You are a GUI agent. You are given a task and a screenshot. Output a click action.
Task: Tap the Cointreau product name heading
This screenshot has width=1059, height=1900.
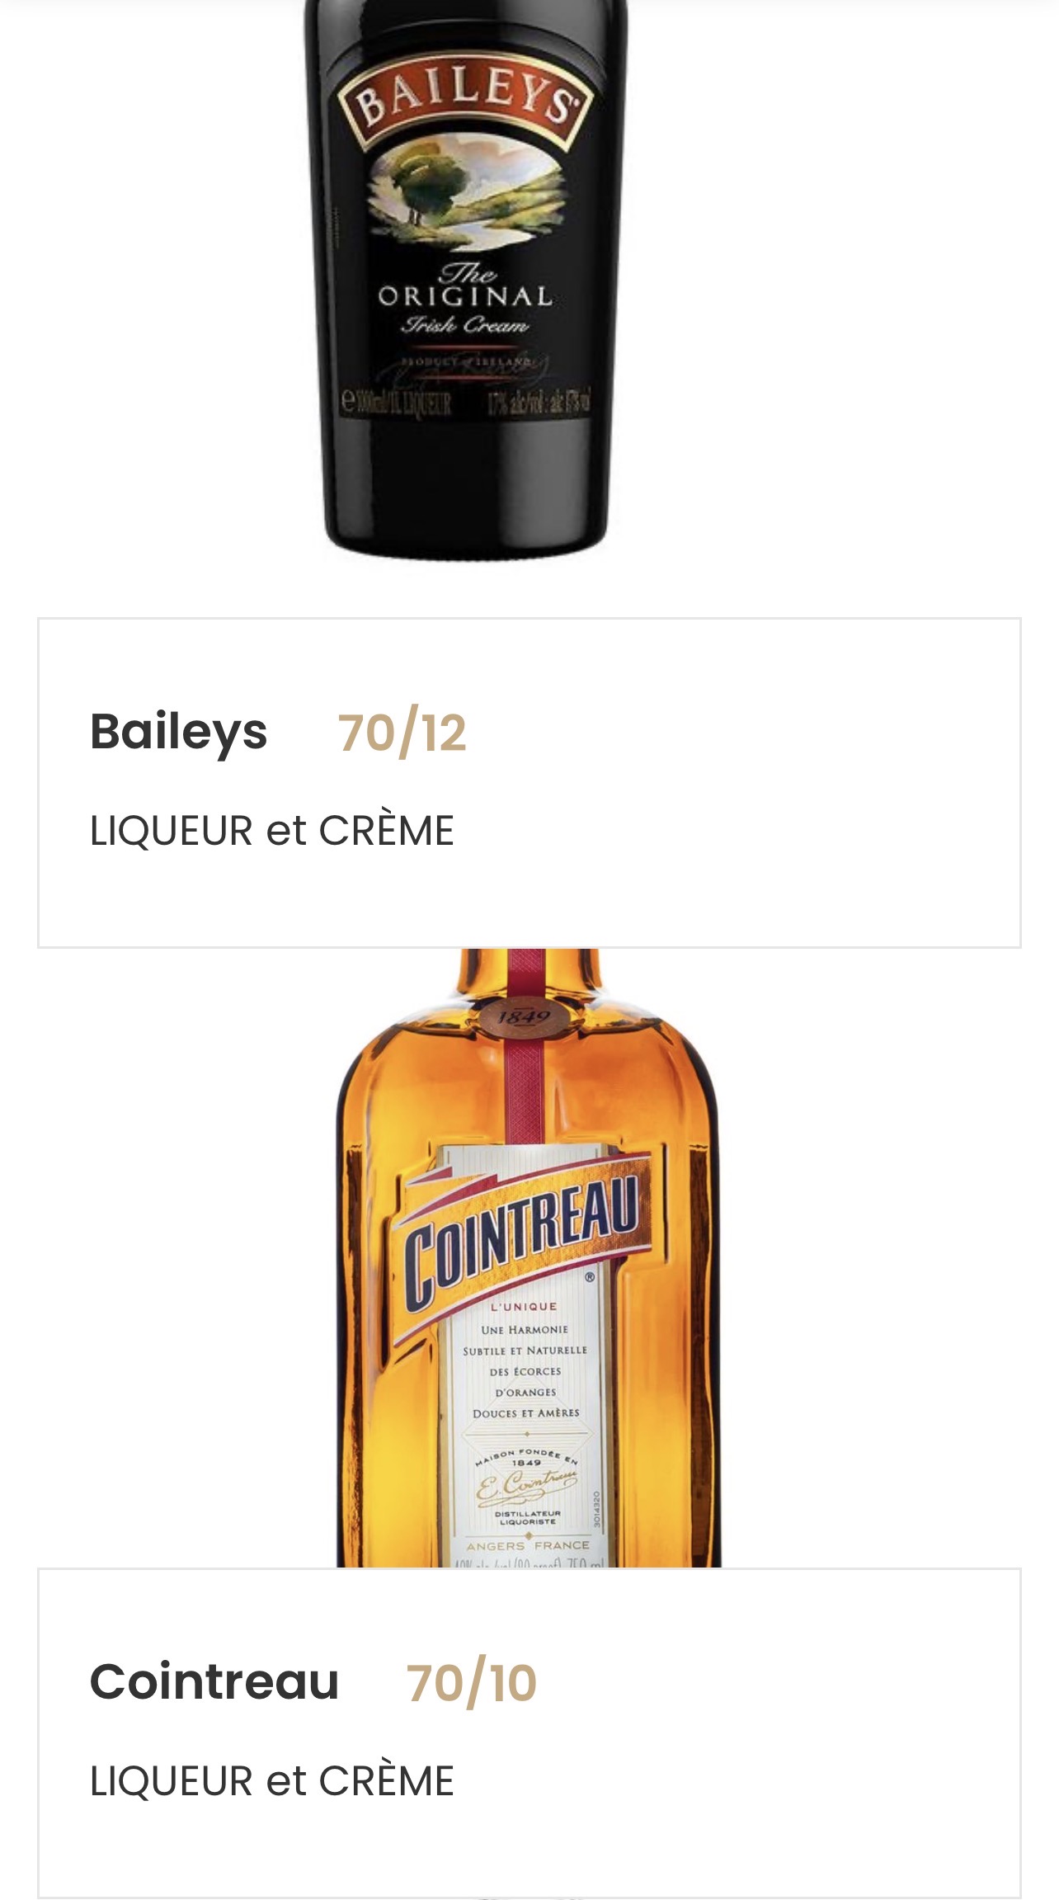pos(214,1682)
